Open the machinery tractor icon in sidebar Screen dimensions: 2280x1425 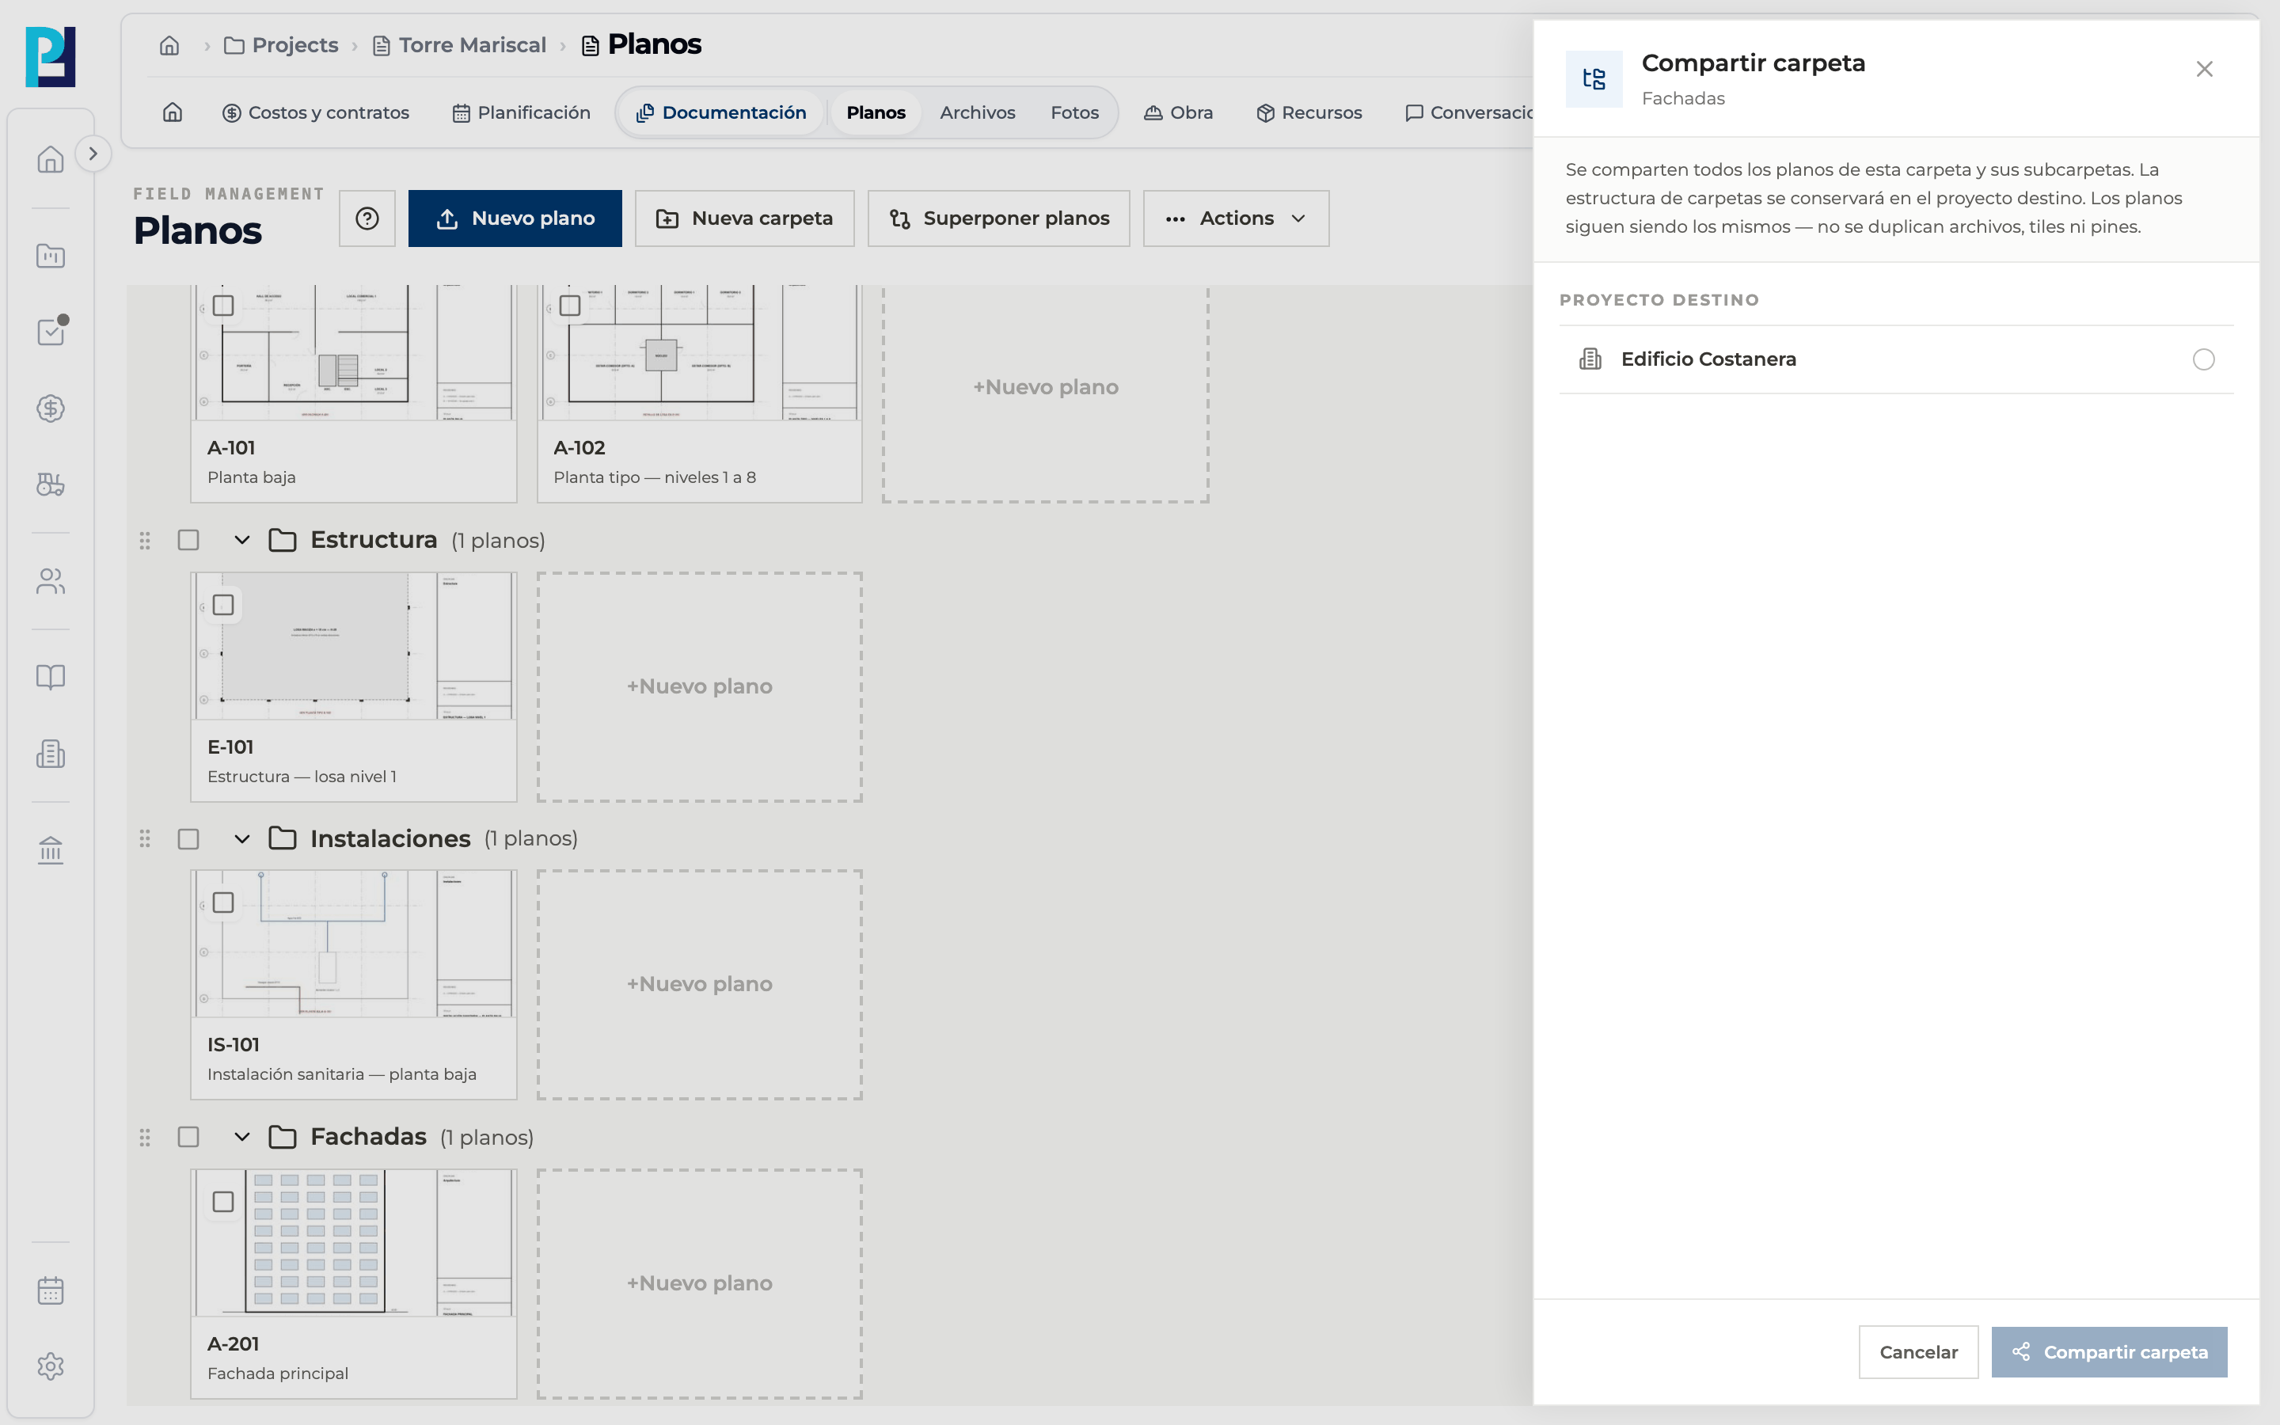(x=51, y=484)
